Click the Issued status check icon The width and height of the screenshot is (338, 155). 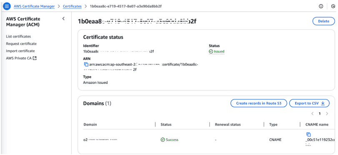(x=211, y=52)
